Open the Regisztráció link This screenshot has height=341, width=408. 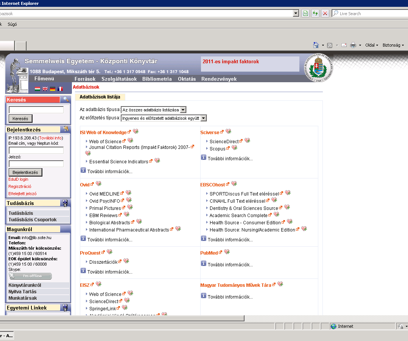[x=20, y=186]
